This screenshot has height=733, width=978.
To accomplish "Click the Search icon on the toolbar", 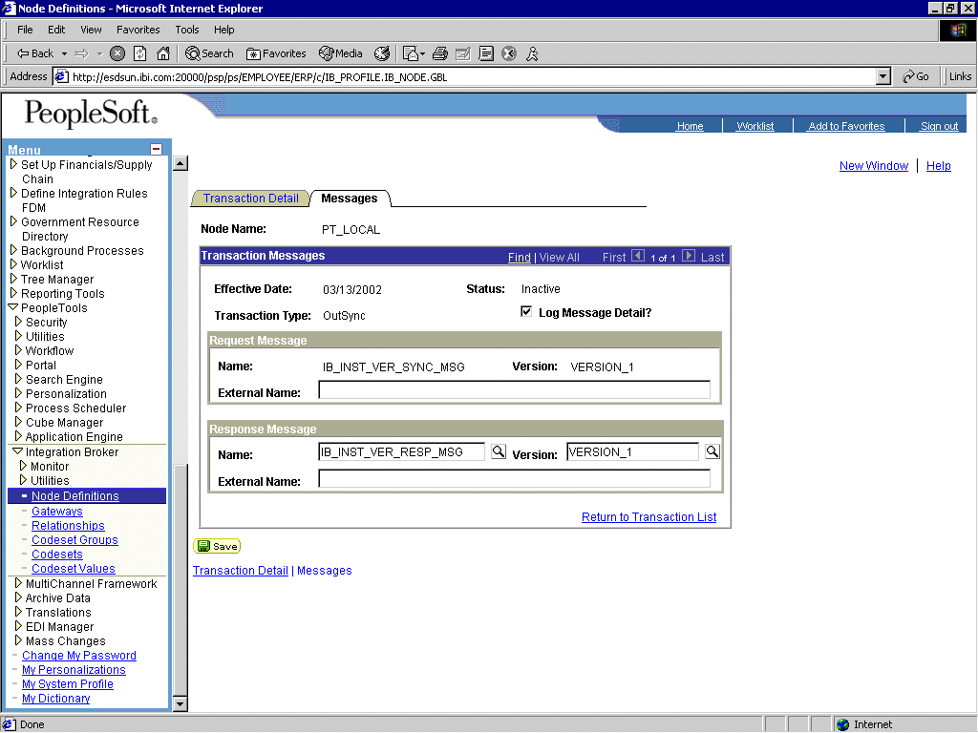I will click(209, 53).
